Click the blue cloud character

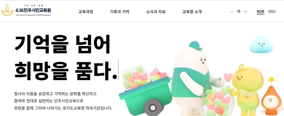pos(261,44)
